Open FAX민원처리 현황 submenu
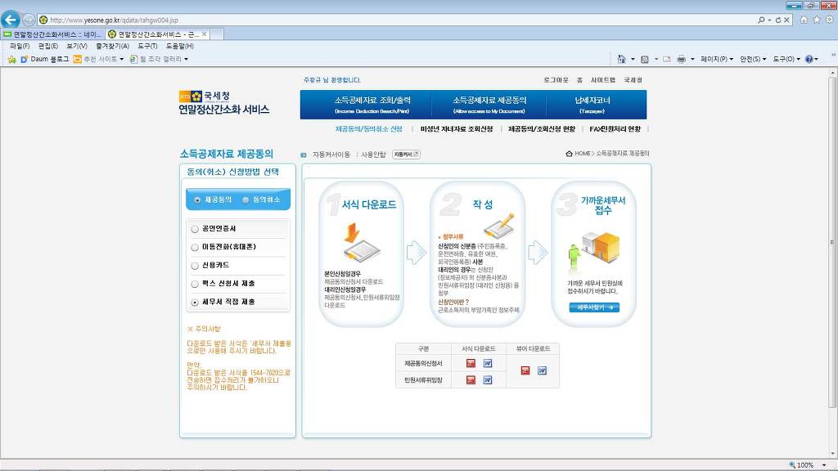This screenshot has height=471, width=838. point(615,129)
